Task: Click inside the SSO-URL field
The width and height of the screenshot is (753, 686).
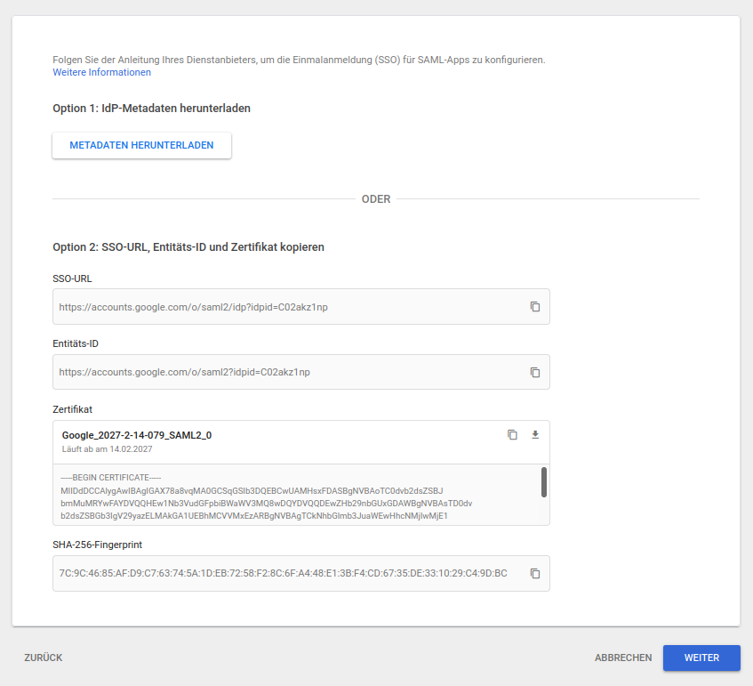Action: (284, 307)
